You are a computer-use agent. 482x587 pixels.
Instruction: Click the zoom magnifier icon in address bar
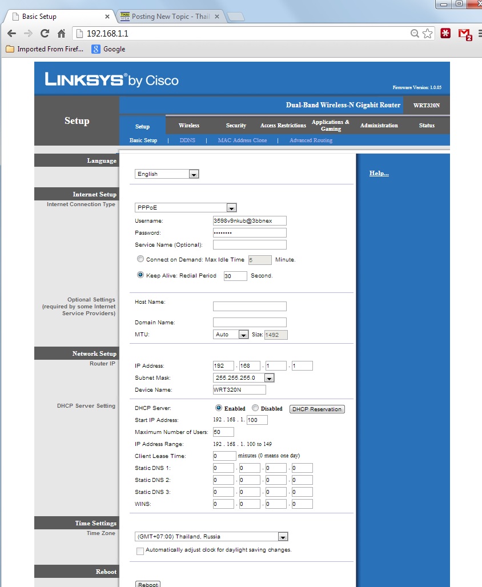coord(415,33)
